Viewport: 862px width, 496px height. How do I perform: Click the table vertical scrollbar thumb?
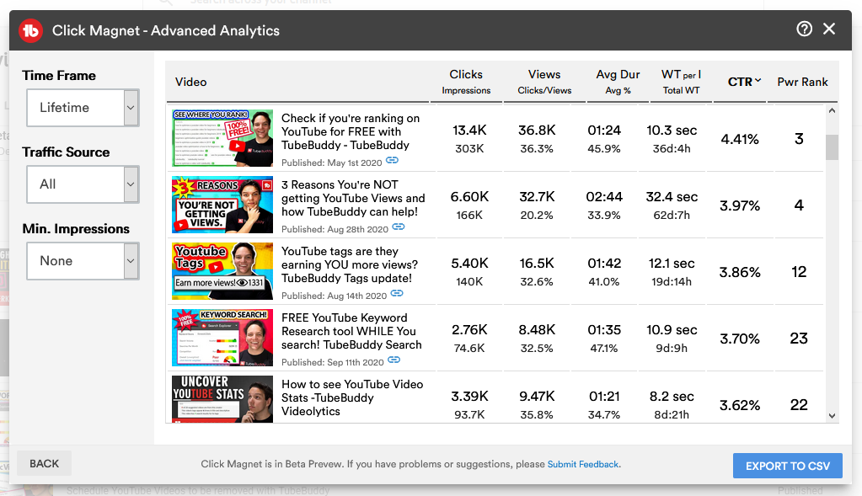coord(832,147)
